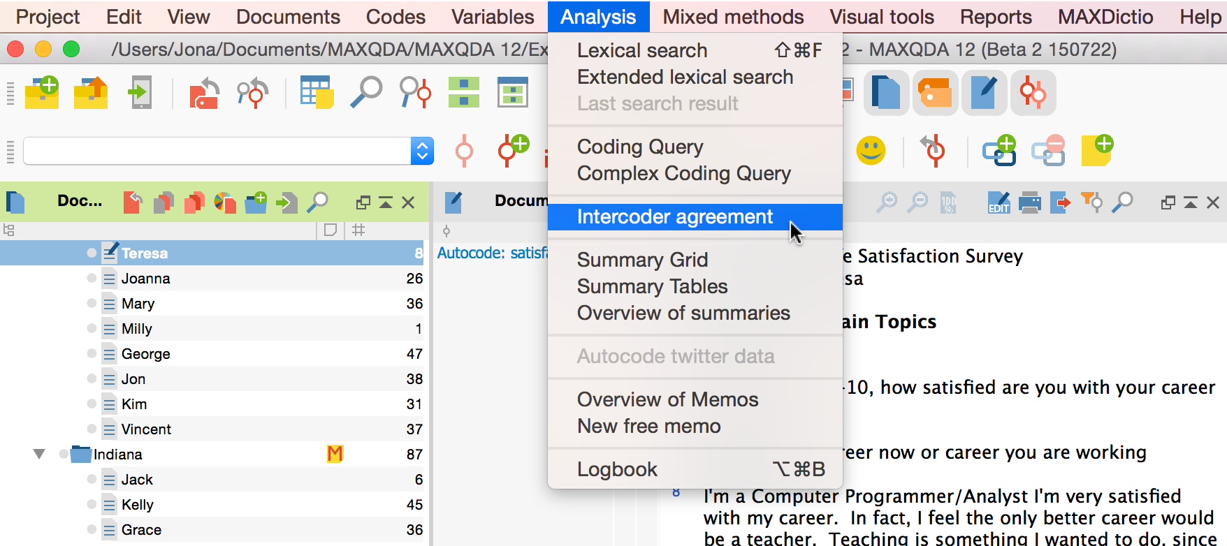Image resolution: width=1227 pixels, height=546 pixels.
Task: Click the export document icon with red arrow
Action: click(x=1060, y=202)
